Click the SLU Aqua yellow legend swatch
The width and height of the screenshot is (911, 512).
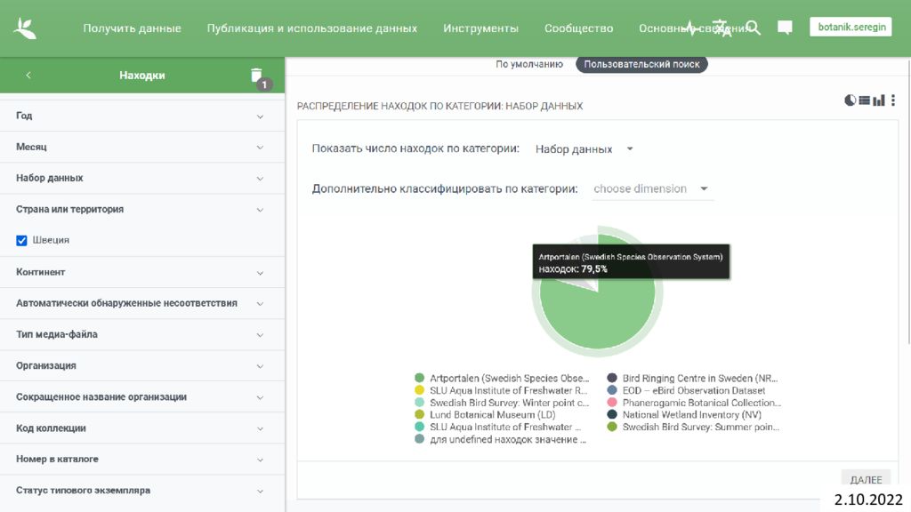click(420, 390)
